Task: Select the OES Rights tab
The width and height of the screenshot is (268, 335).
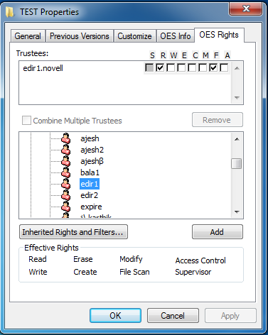Action: point(219,35)
